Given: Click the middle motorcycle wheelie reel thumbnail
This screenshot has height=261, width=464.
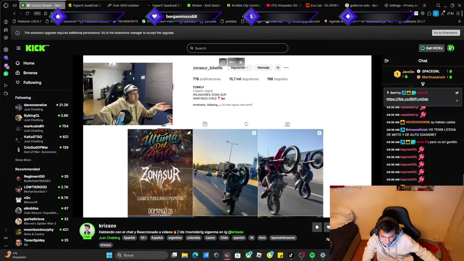Looking at the screenshot, I should (x=225, y=173).
